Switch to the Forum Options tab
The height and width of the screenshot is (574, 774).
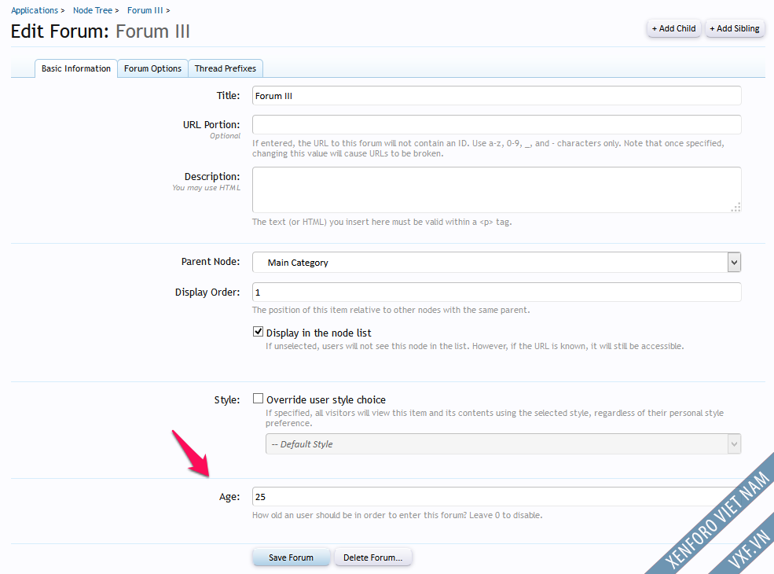[x=152, y=68]
